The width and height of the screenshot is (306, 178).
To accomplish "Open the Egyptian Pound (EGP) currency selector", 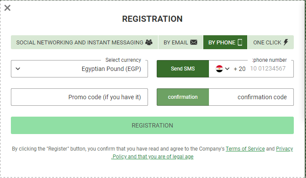I will (79, 69).
